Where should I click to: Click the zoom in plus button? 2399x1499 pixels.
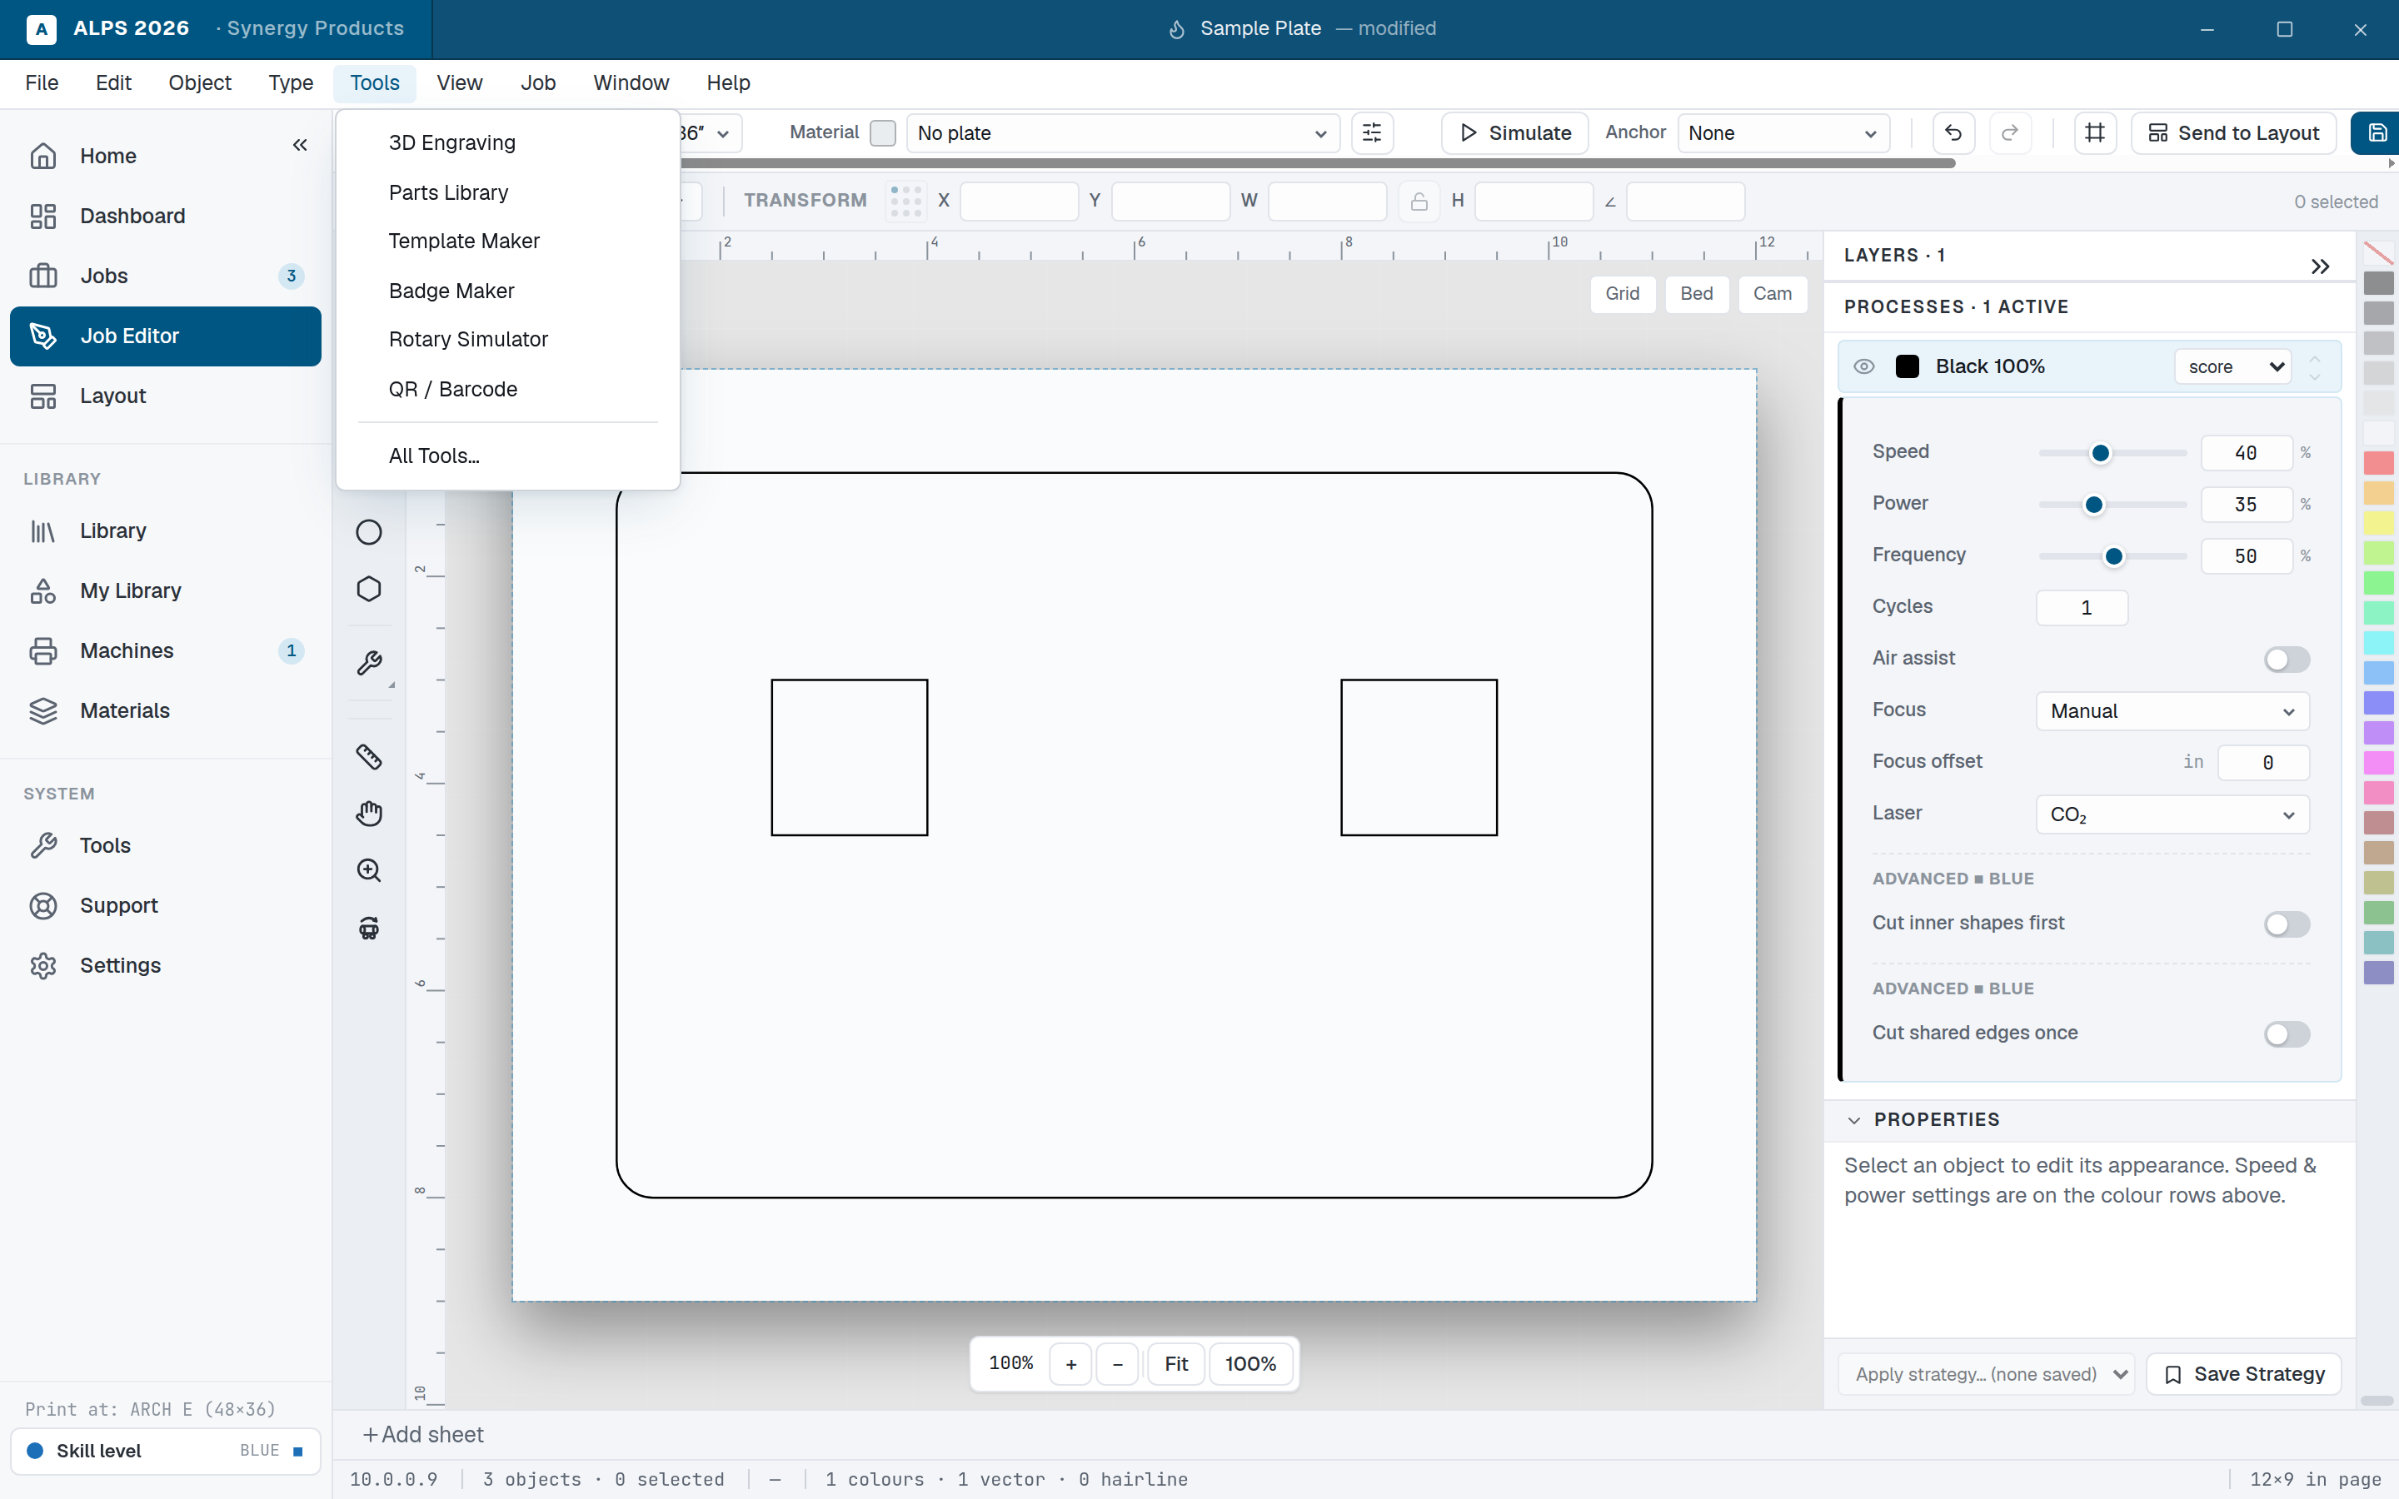tap(1070, 1364)
